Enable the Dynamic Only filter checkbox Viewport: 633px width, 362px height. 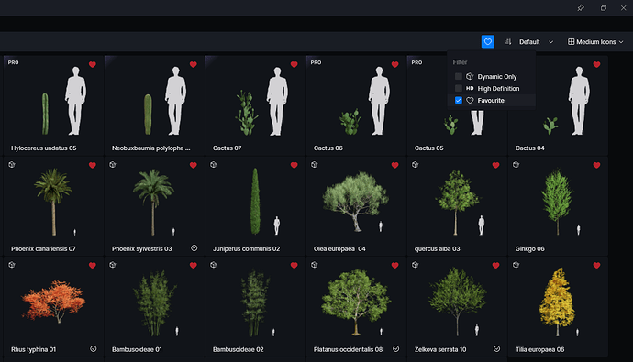click(x=458, y=76)
